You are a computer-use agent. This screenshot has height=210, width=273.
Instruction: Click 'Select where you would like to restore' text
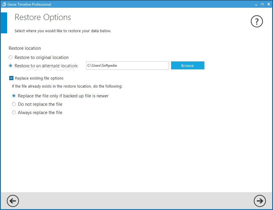[63, 31]
